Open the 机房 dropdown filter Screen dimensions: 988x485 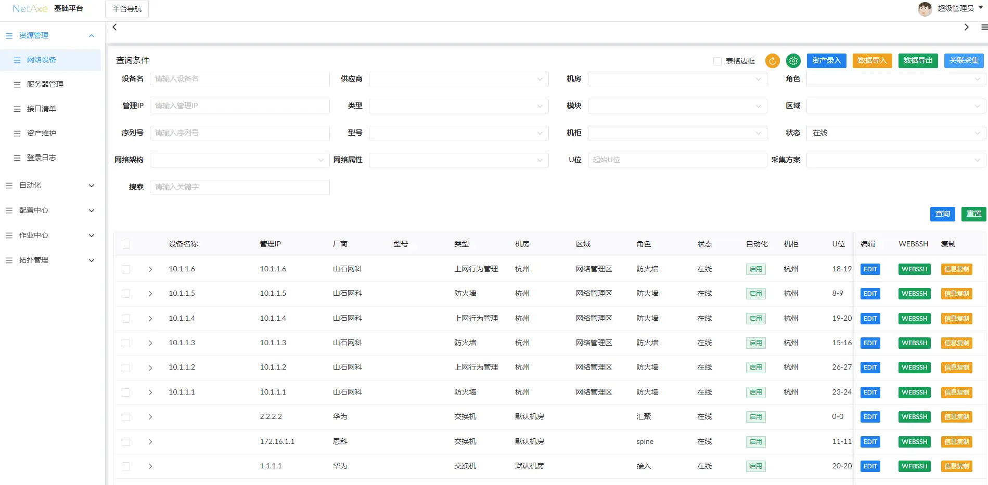(677, 79)
